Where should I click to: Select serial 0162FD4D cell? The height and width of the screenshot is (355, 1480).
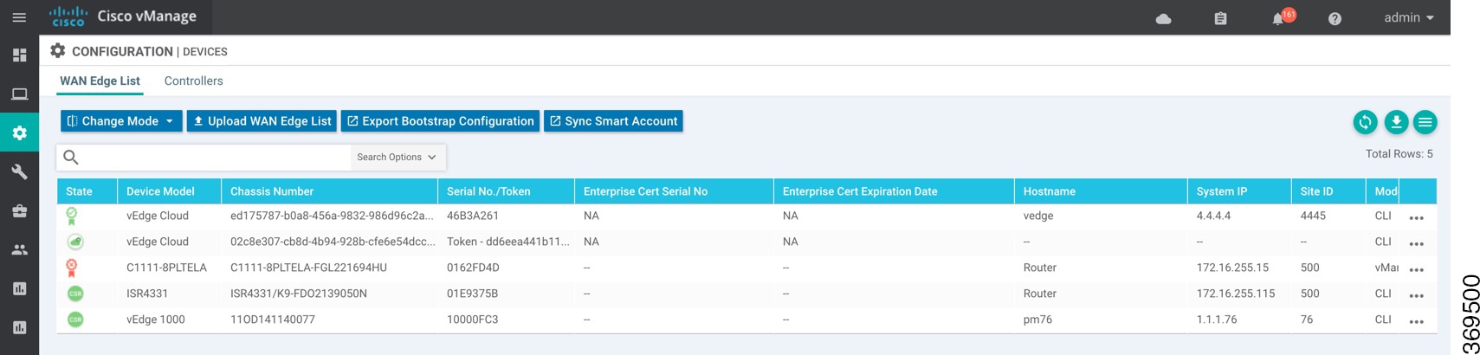473,268
